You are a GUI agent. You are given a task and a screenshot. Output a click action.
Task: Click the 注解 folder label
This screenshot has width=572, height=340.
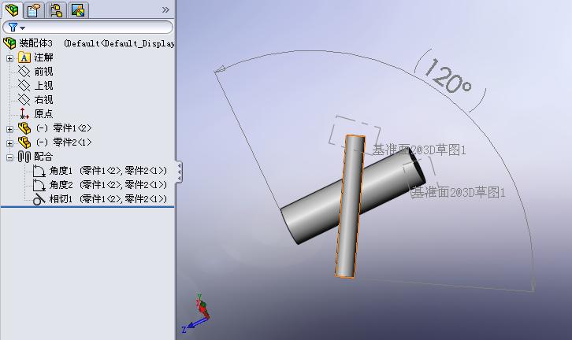click(43, 57)
